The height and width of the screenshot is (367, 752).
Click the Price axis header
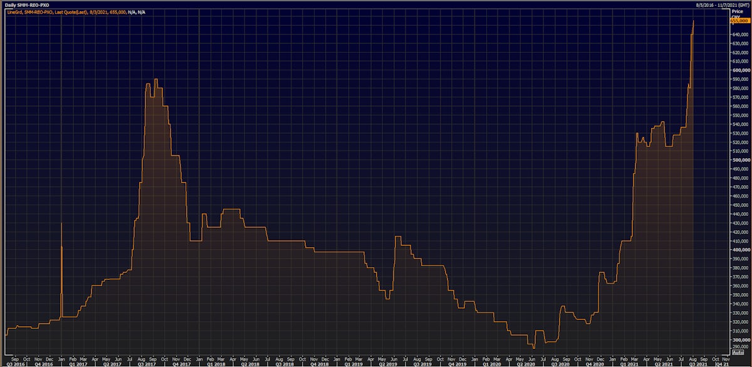coord(738,11)
